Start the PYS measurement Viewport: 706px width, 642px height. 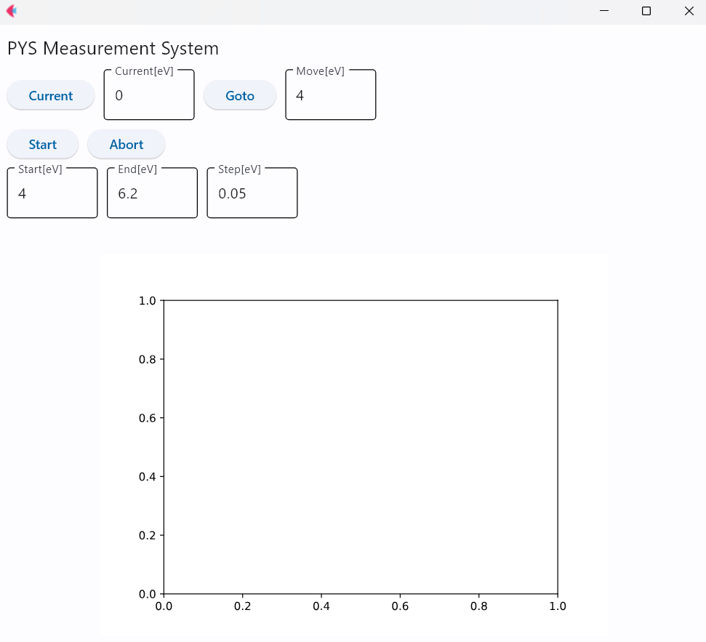[42, 144]
